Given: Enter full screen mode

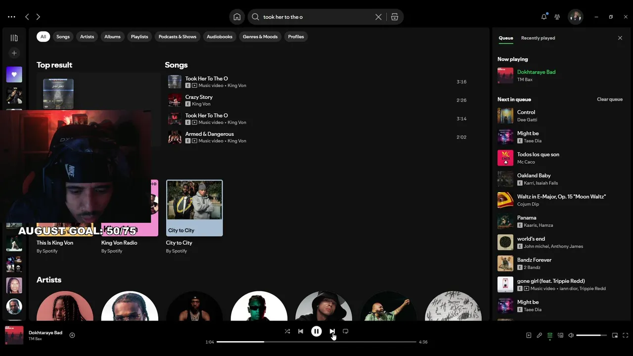Looking at the screenshot, I should (626, 335).
